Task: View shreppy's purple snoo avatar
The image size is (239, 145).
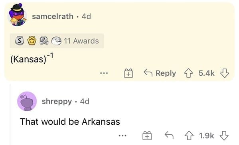Action: pos(27,101)
